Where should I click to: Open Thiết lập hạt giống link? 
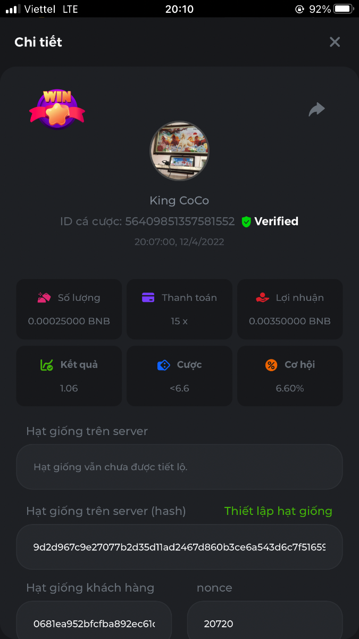278,511
